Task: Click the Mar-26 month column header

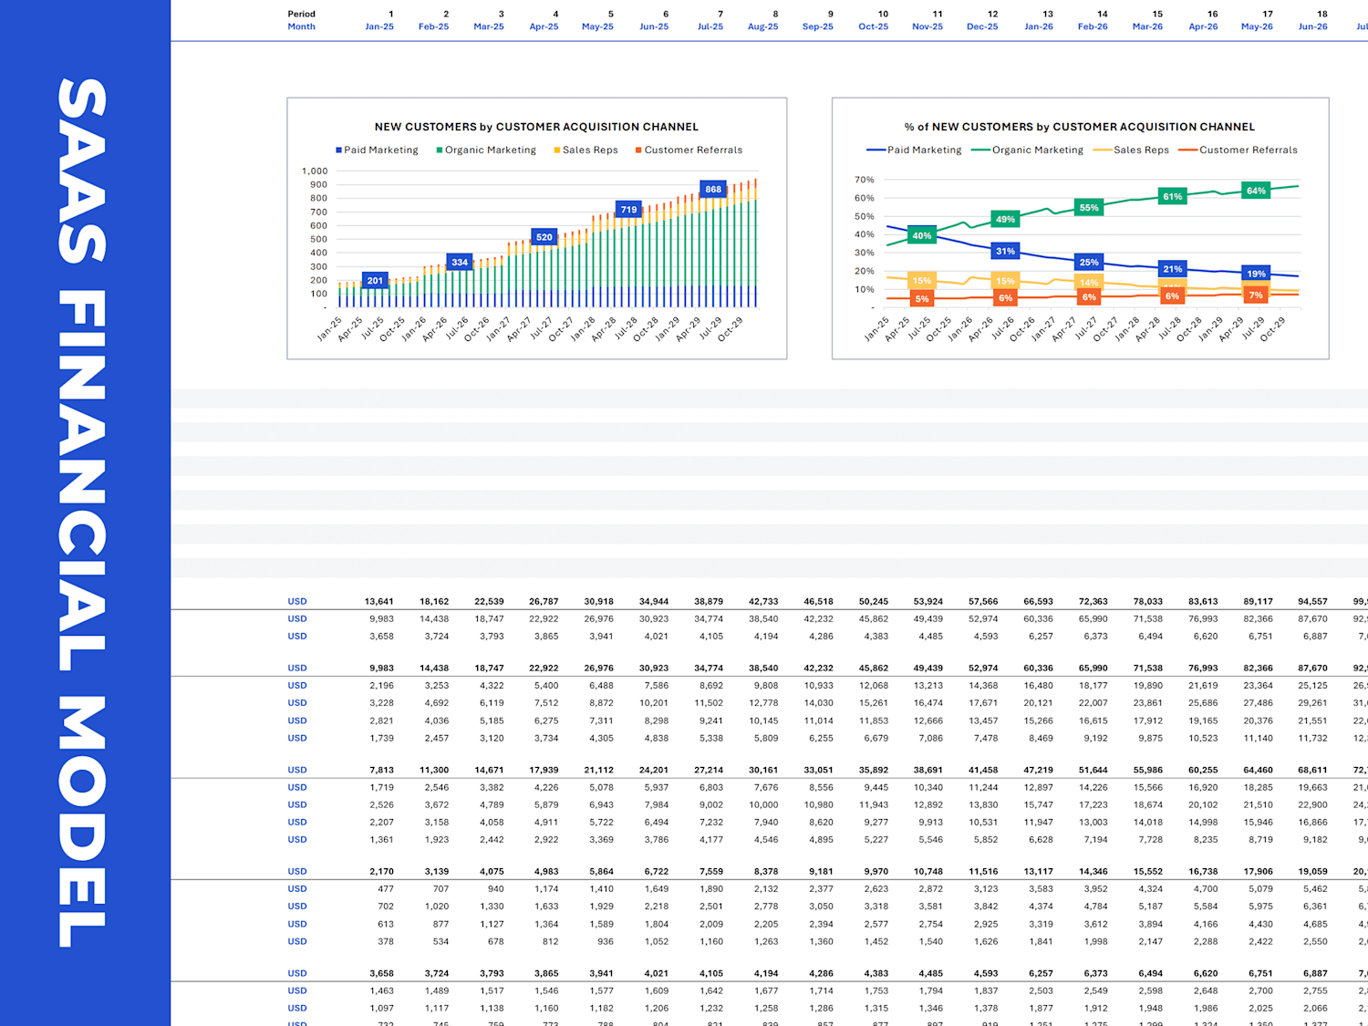Action: pos(1147,27)
